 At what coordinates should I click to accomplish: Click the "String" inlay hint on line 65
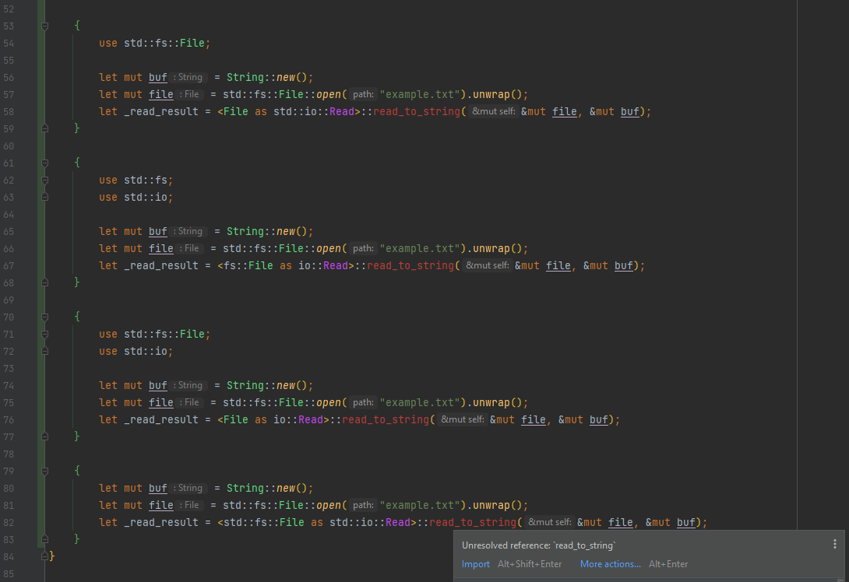coord(189,231)
